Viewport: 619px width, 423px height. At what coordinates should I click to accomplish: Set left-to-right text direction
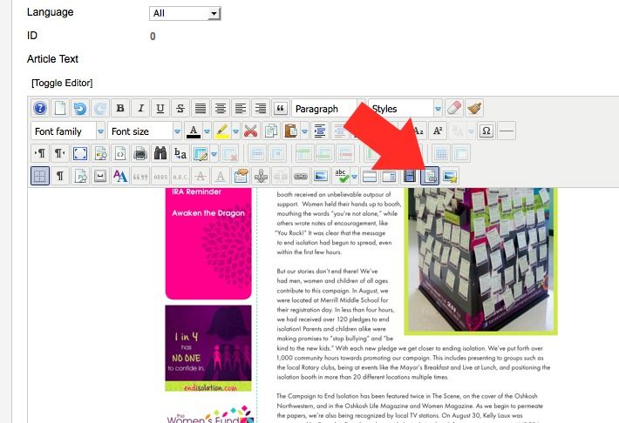coord(40,153)
